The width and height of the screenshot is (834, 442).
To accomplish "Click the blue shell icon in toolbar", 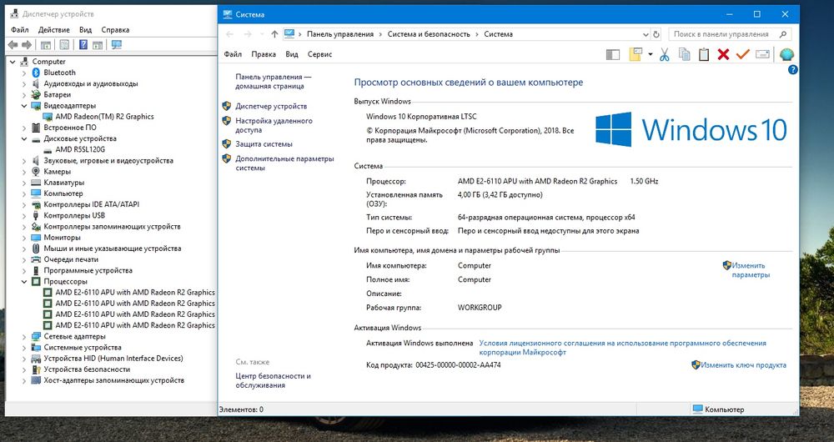I will [x=786, y=54].
